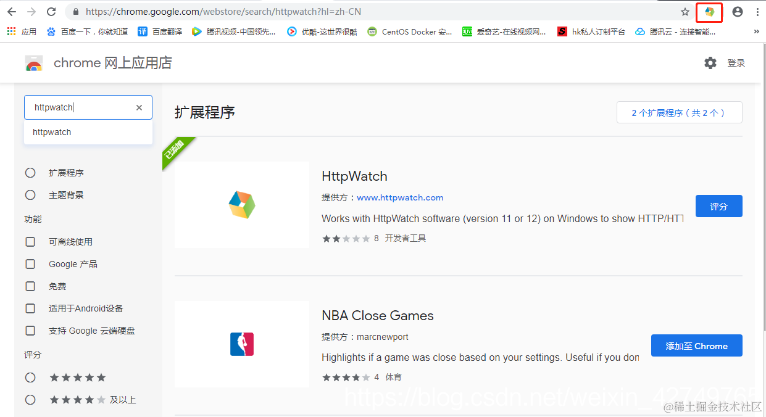Check 支持 Google 云端硬盘 filter
Screen dimensions: 766x417
[30, 331]
